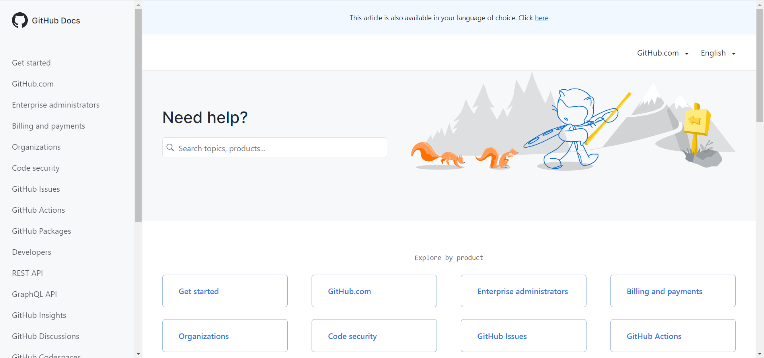Open the GitHub.com version dropdown

click(663, 53)
